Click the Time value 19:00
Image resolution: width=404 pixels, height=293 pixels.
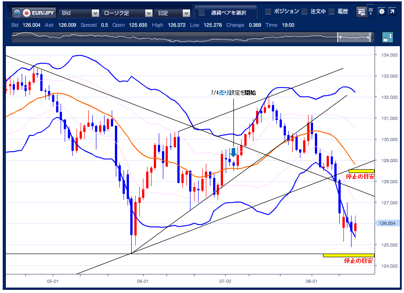(x=288, y=25)
